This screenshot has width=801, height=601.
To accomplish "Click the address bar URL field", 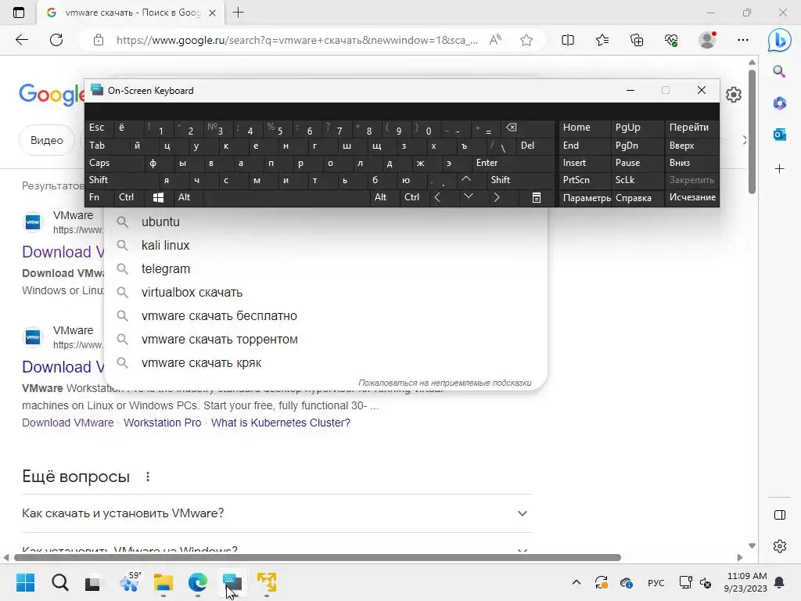I will 296,40.
